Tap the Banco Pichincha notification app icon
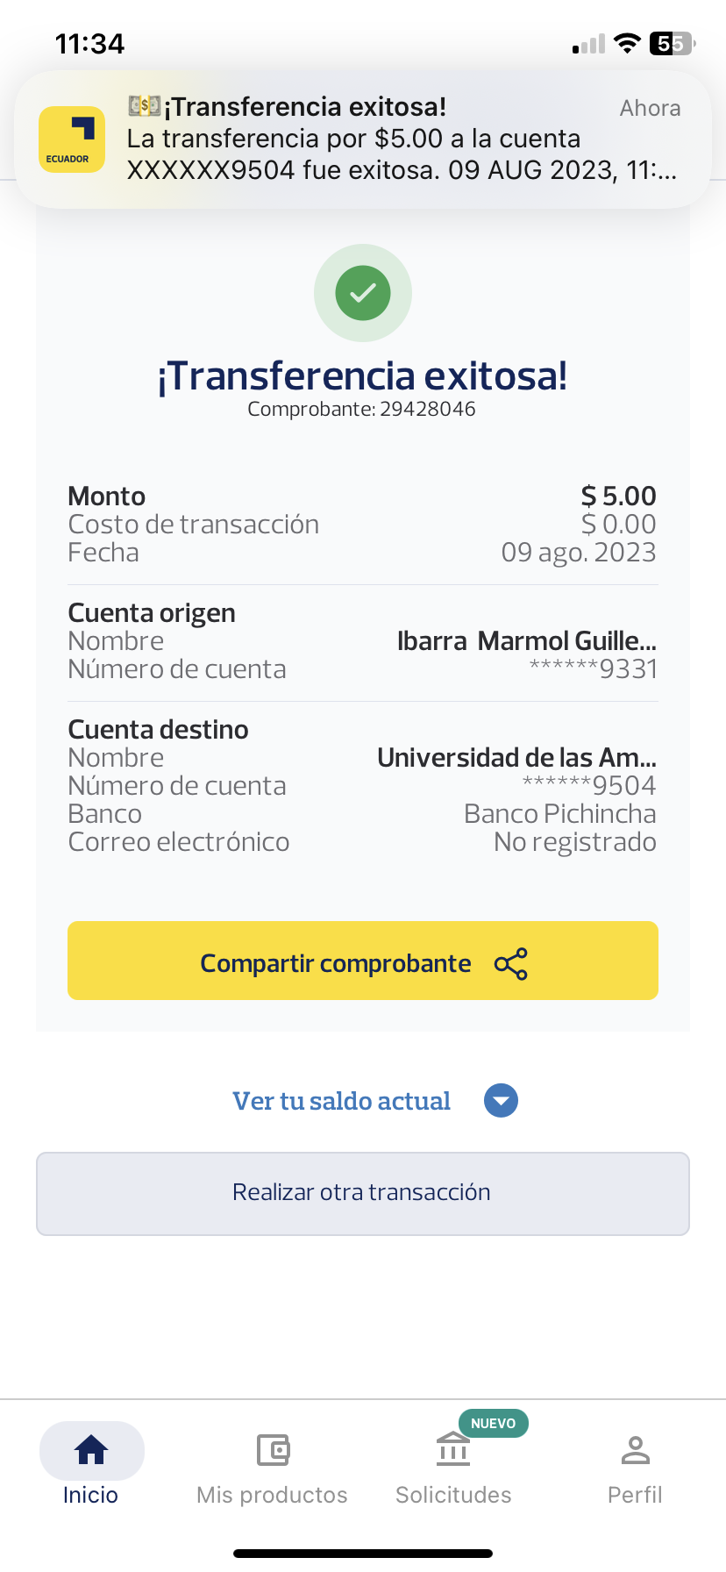The width and height of the screenshot is (726, 1572). tap(72, 139)
